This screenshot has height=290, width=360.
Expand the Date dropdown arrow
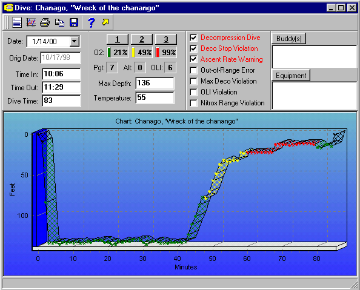click(75, 42)
